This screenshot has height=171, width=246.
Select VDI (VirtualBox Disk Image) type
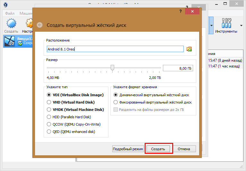pos(75,95)
